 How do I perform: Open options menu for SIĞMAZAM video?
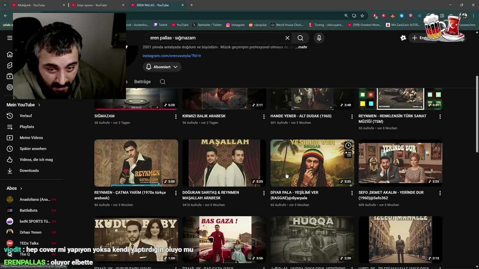tap(176, 117)
